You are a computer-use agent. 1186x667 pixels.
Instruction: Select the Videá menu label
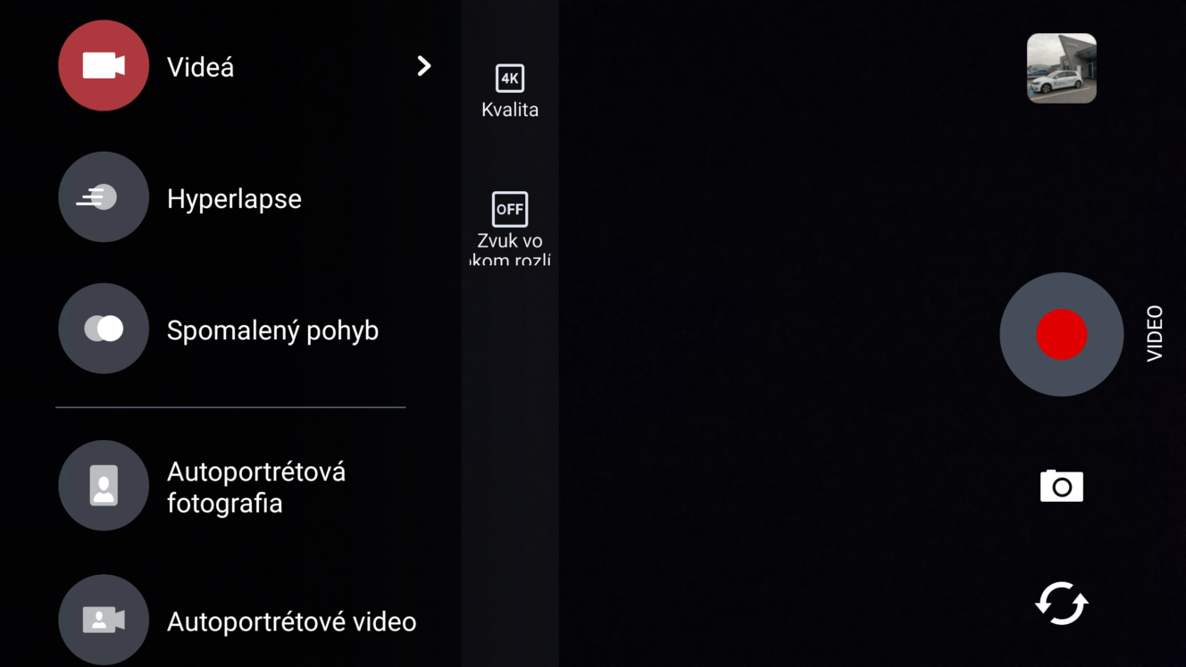point(200,67)
